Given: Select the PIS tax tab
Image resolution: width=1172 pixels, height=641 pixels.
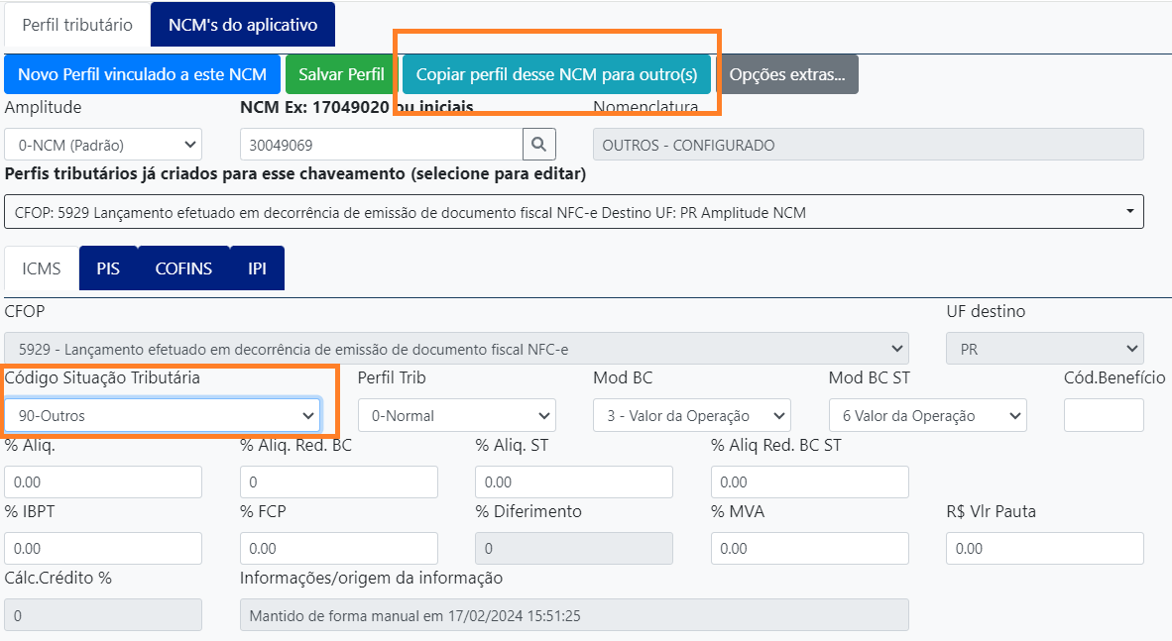Looking at the screenshot, I should tap(108, 268).
